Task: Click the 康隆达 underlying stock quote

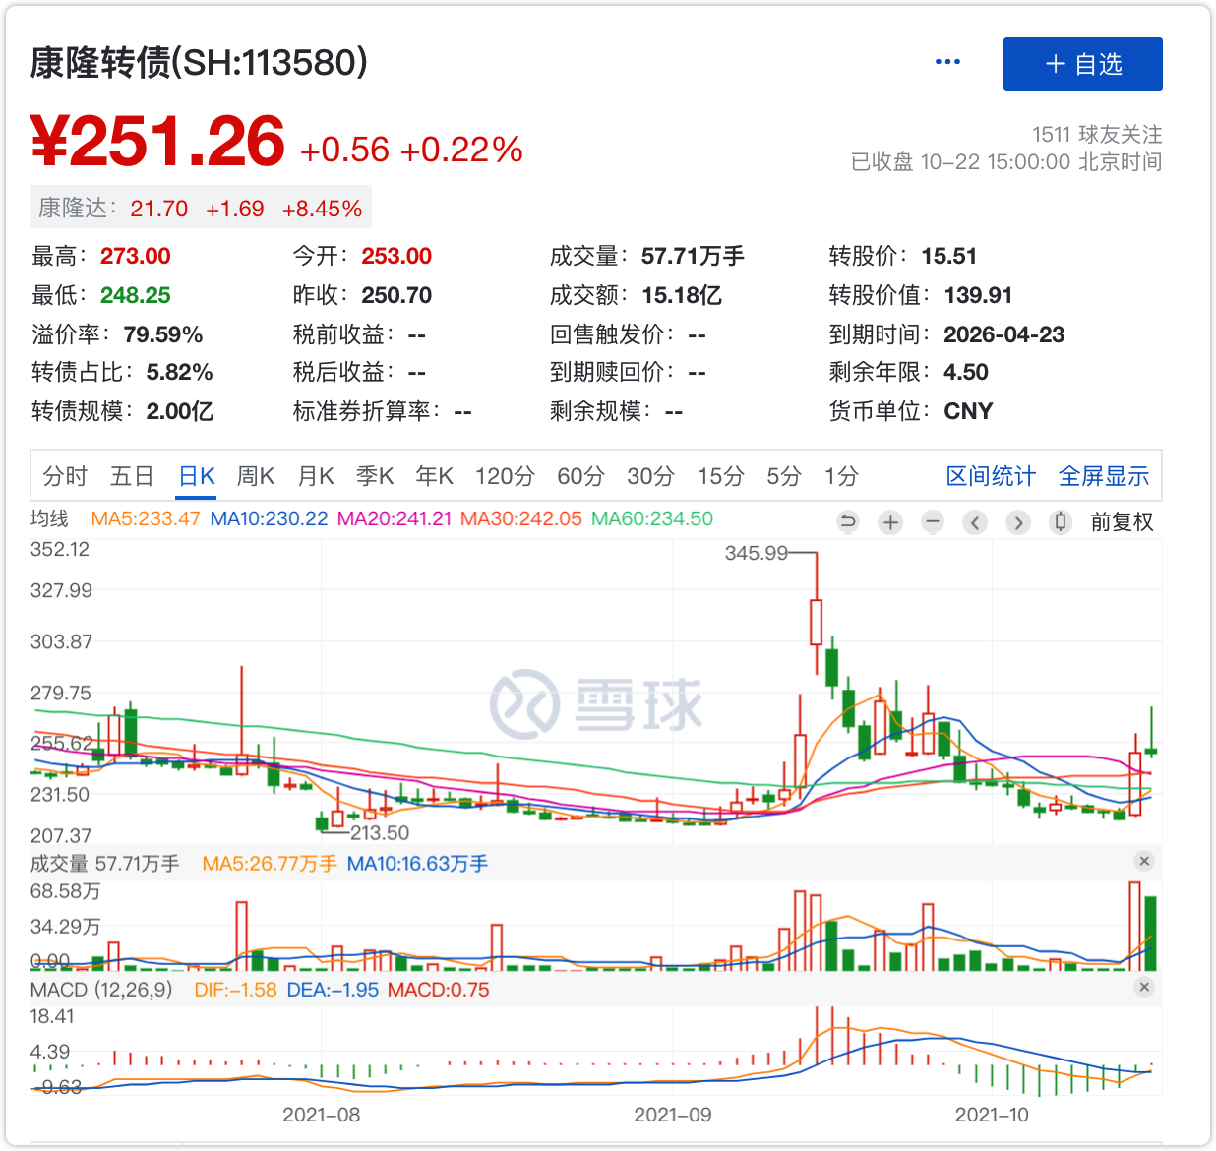Action: [201, 209]
